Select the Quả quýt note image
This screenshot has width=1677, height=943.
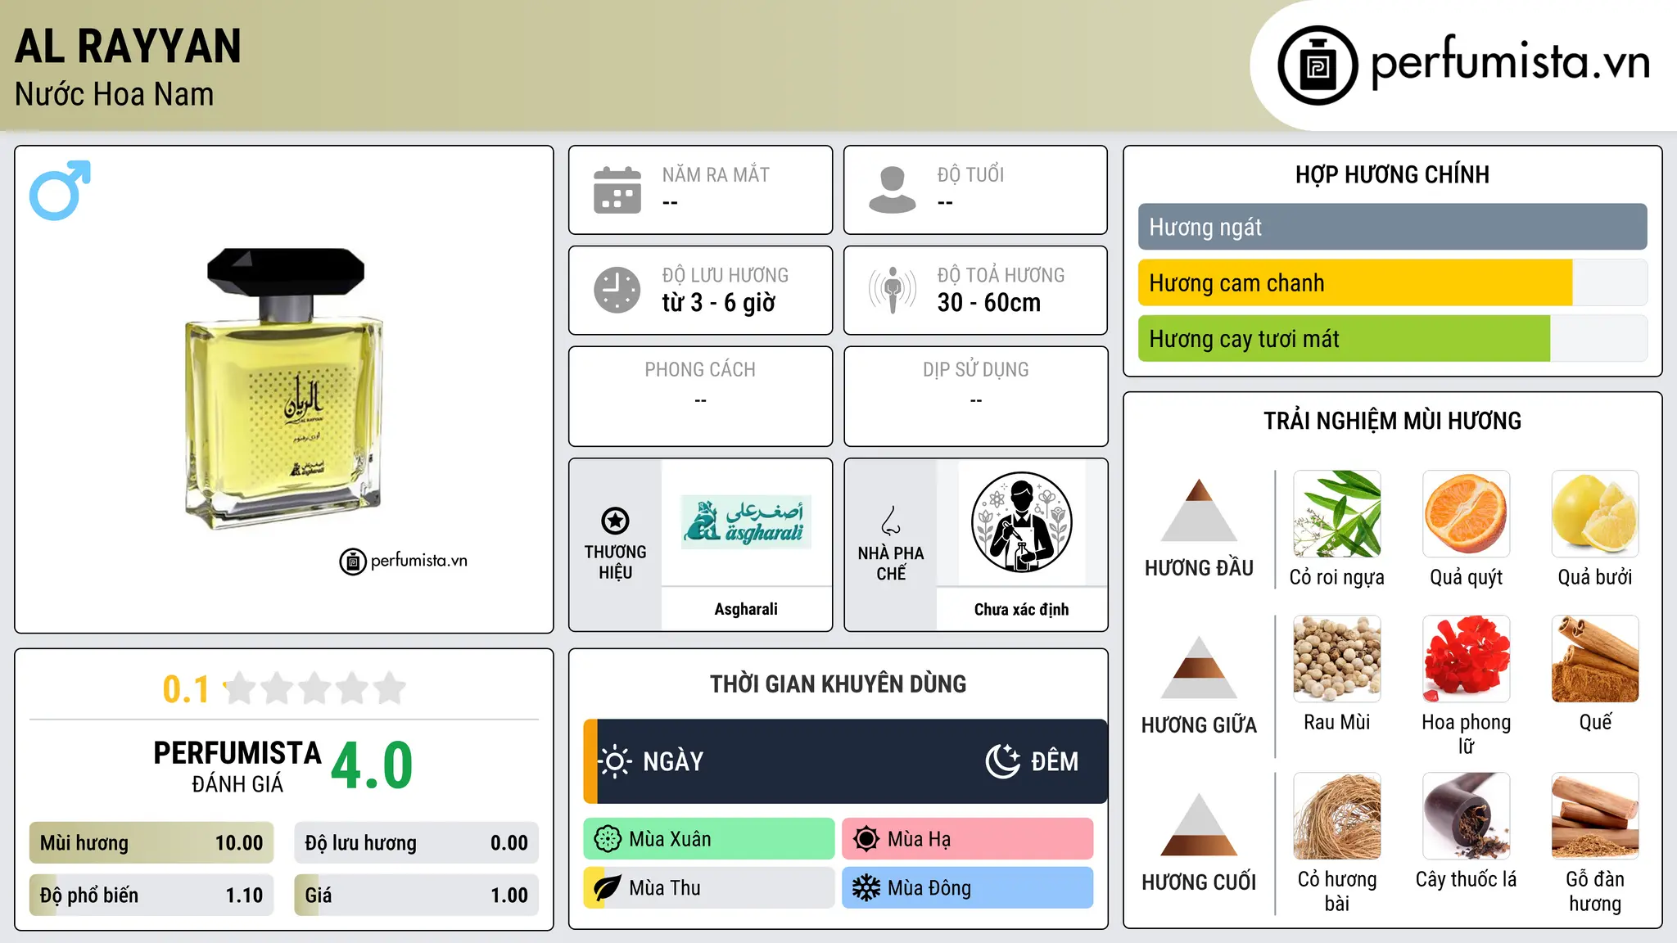point(1467,514)
